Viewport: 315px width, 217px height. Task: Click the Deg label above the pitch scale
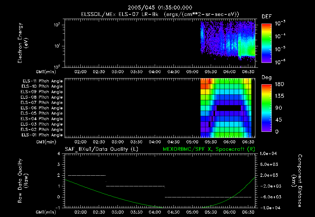pos(267,78)
